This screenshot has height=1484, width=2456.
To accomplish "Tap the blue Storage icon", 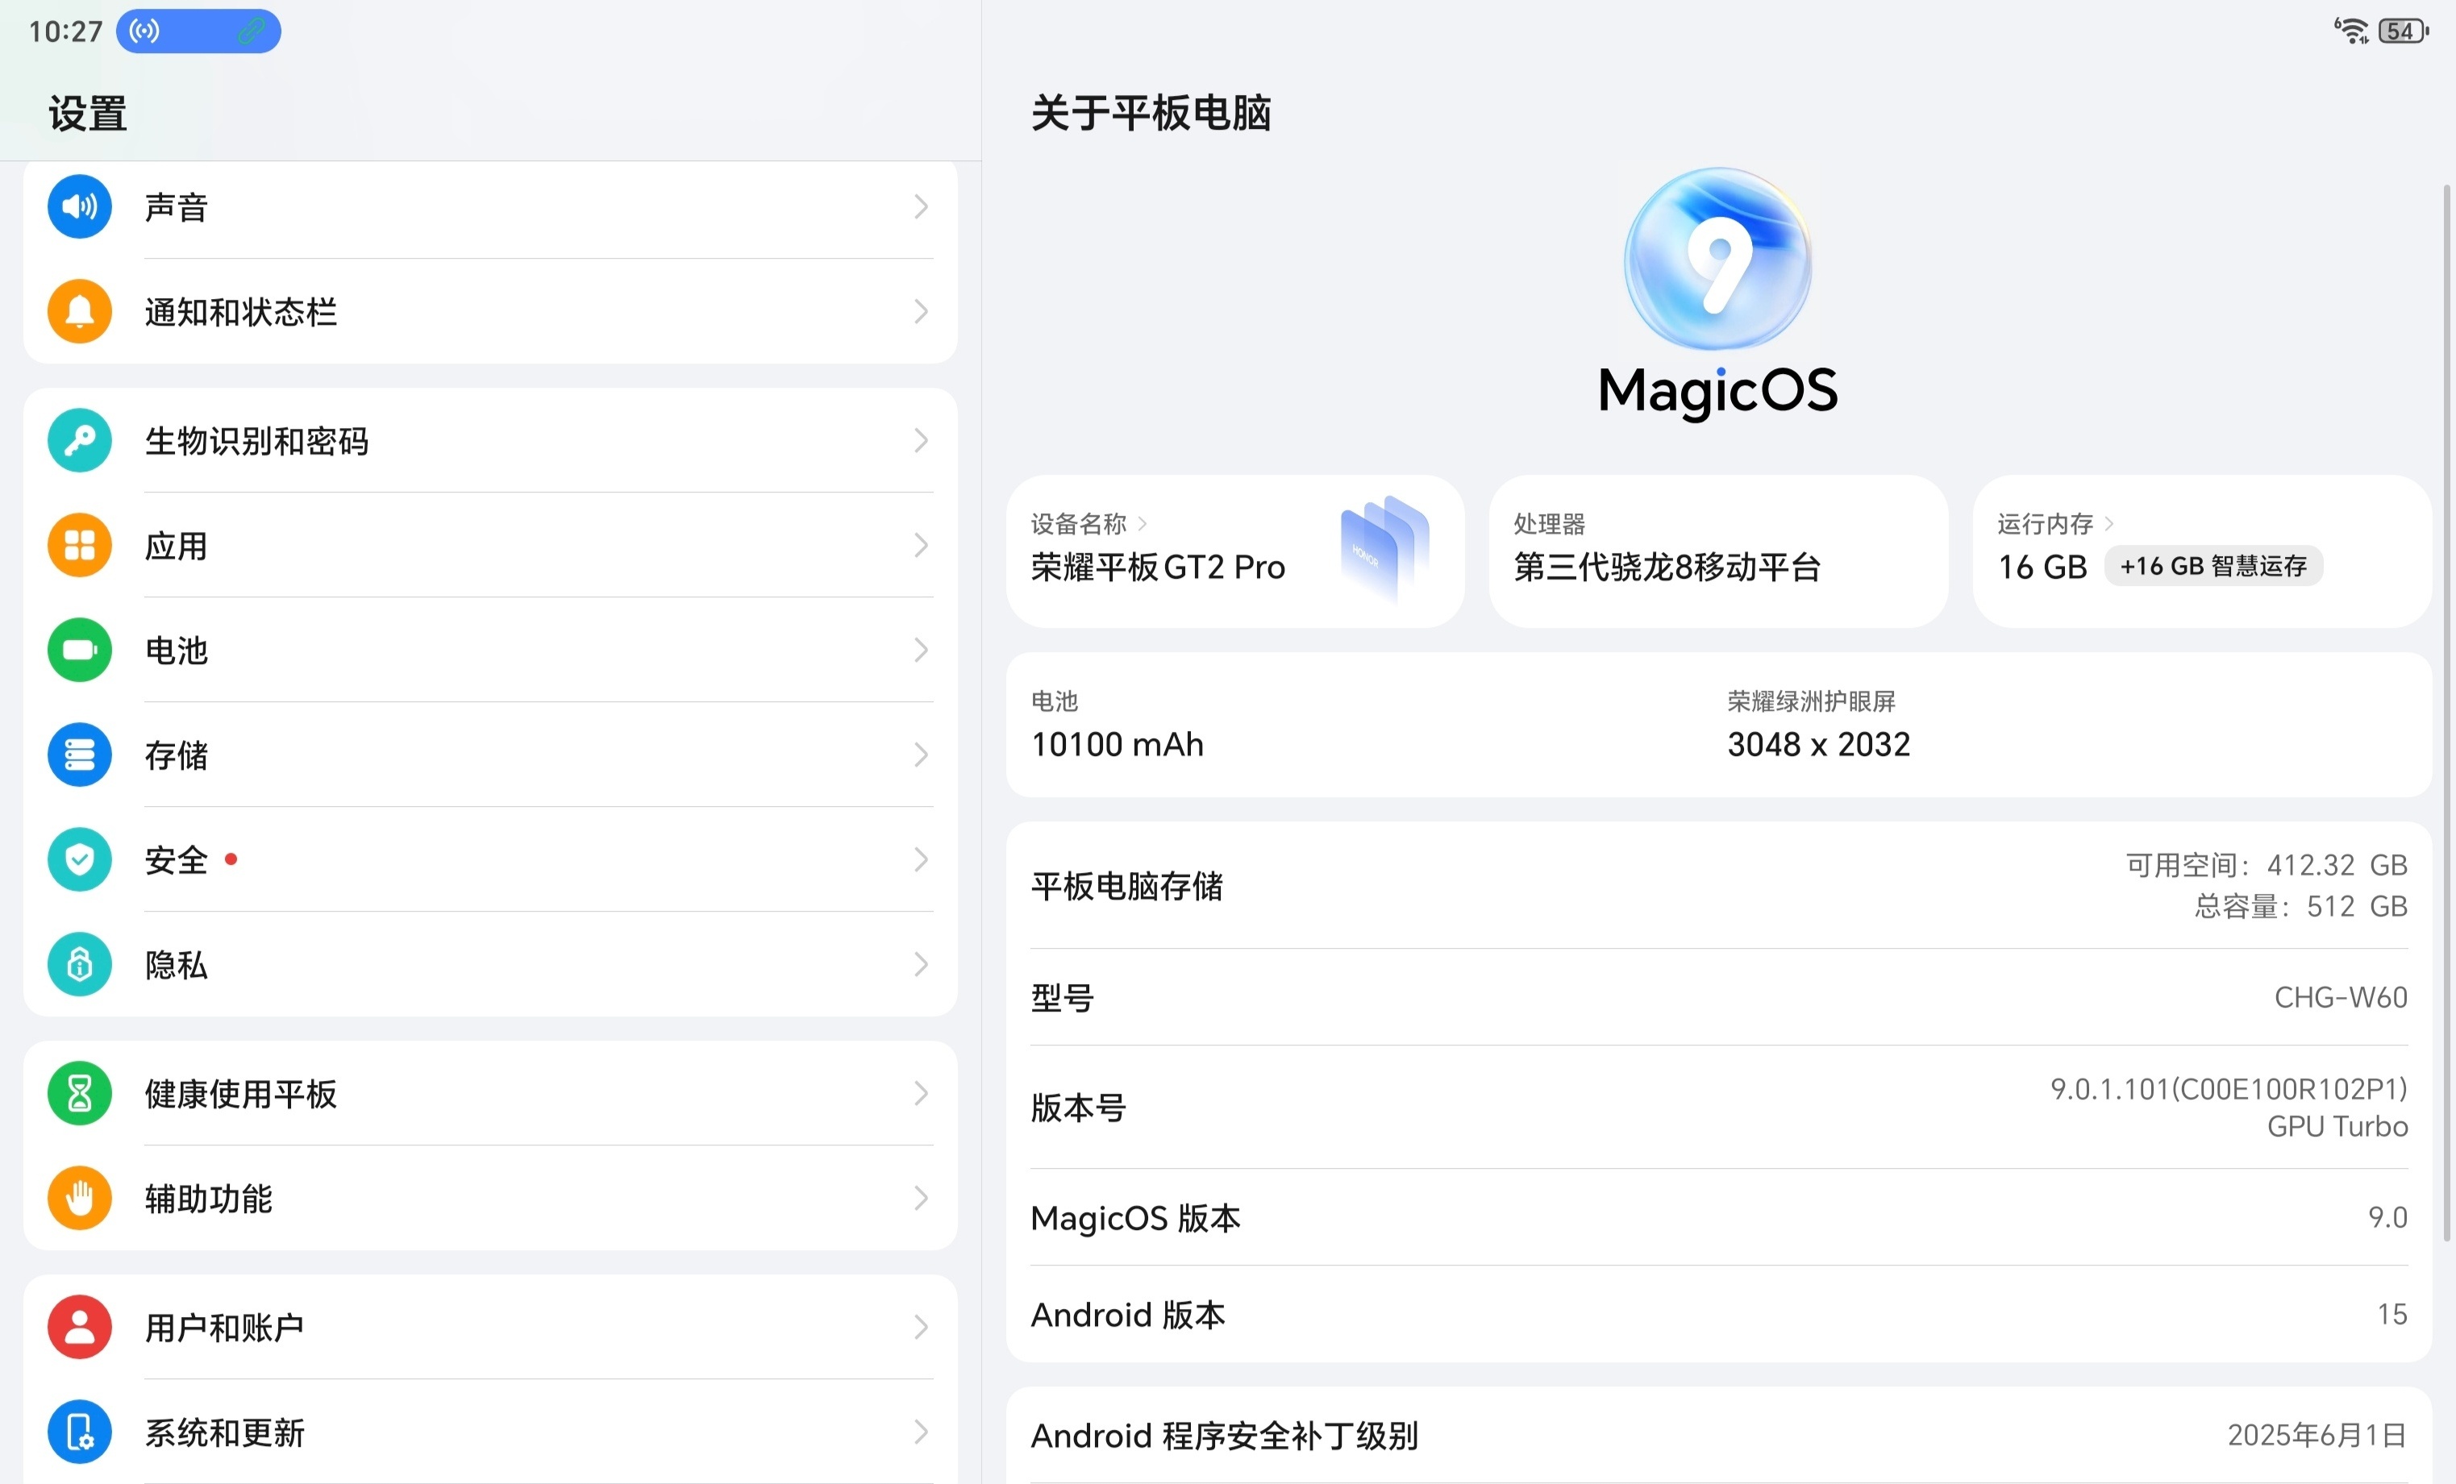I will click(x=80, y=754).
